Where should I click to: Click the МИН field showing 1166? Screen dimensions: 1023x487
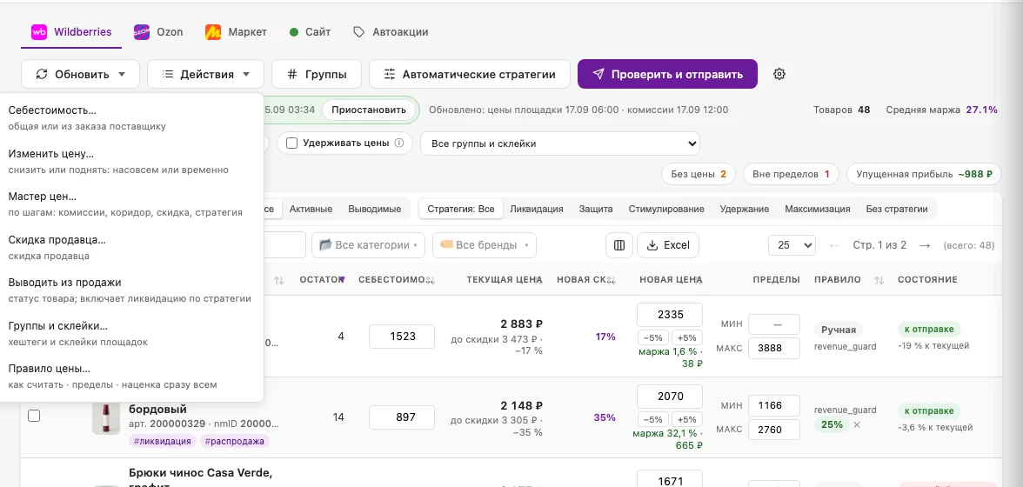pos(774,405)
